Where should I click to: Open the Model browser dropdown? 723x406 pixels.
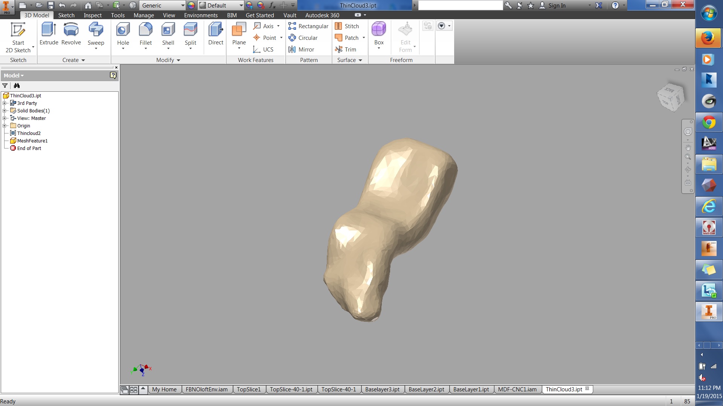pos(14,76)
